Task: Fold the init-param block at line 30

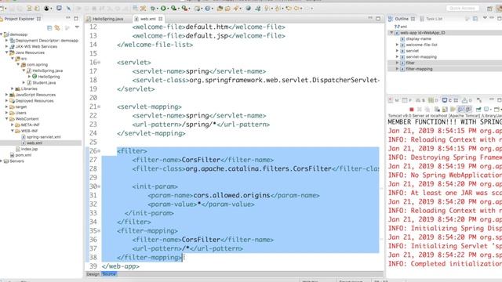Action: coord(99,186)
